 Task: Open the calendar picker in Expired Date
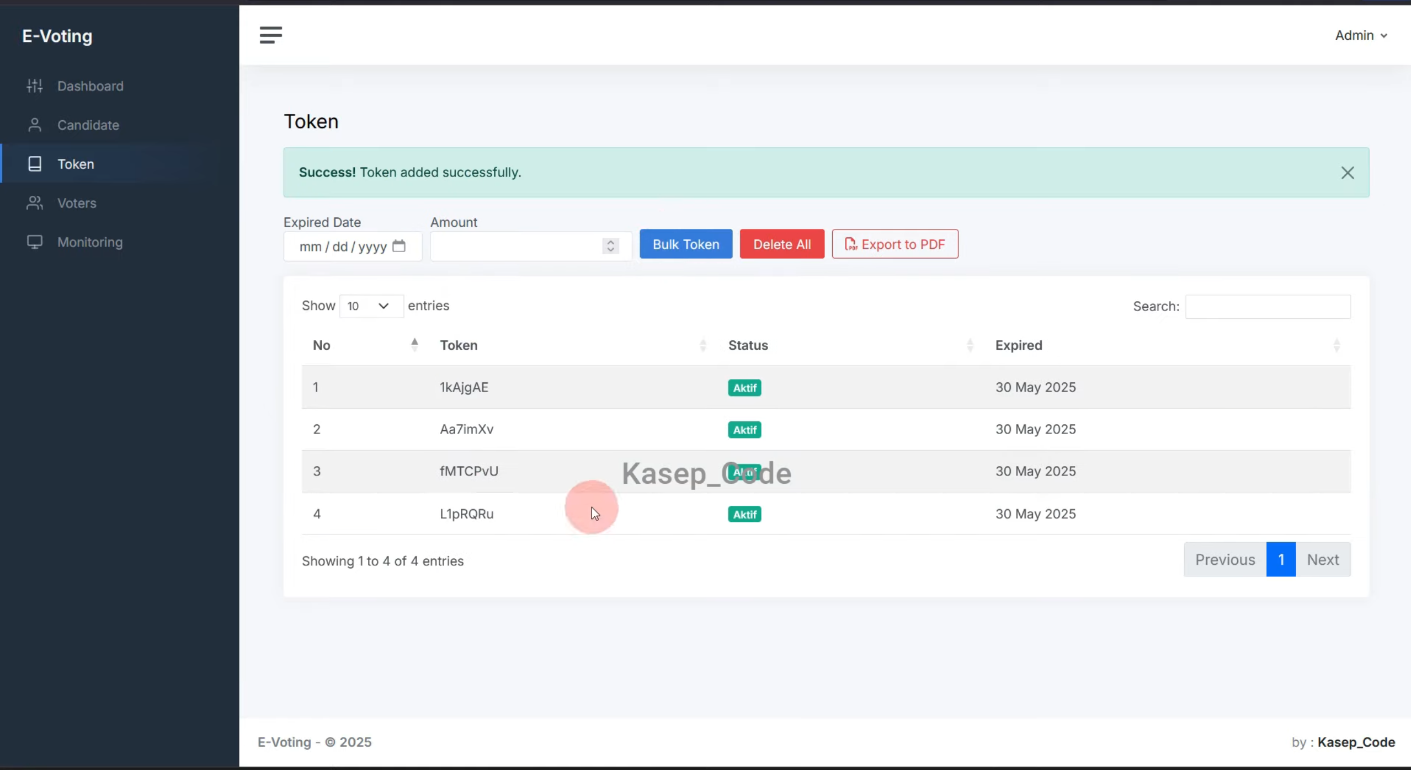399,246
